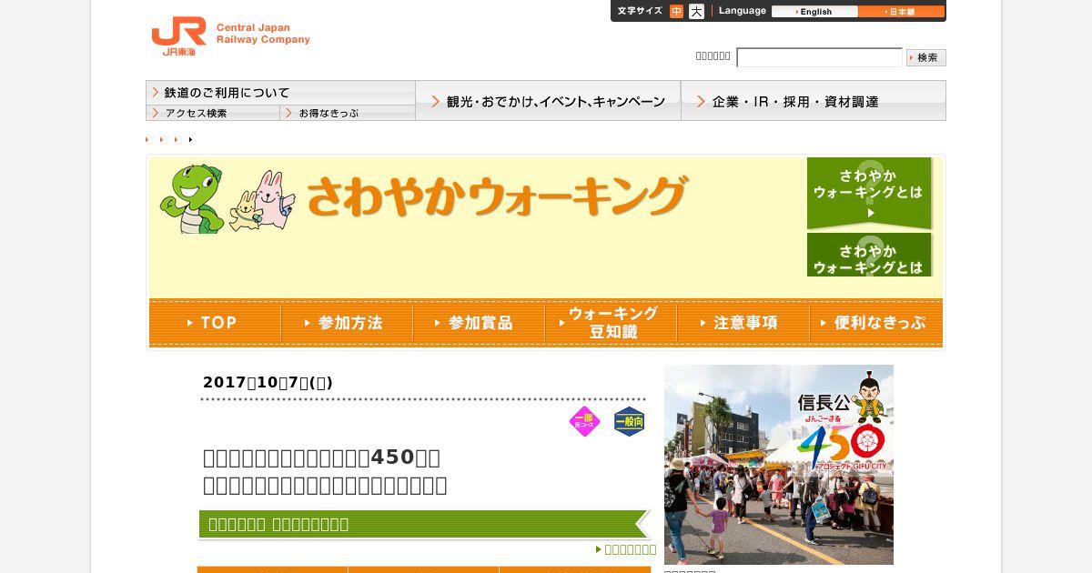Screen dimensions: 1092x573
Task: Click the event title containing 450
Action: click(325, 470)
